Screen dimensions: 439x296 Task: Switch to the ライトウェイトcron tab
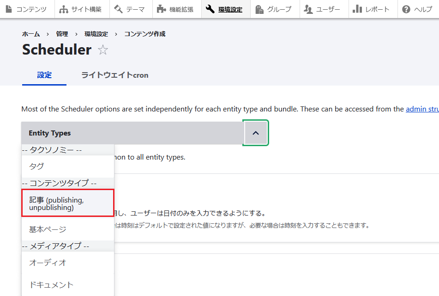point(115,75)
